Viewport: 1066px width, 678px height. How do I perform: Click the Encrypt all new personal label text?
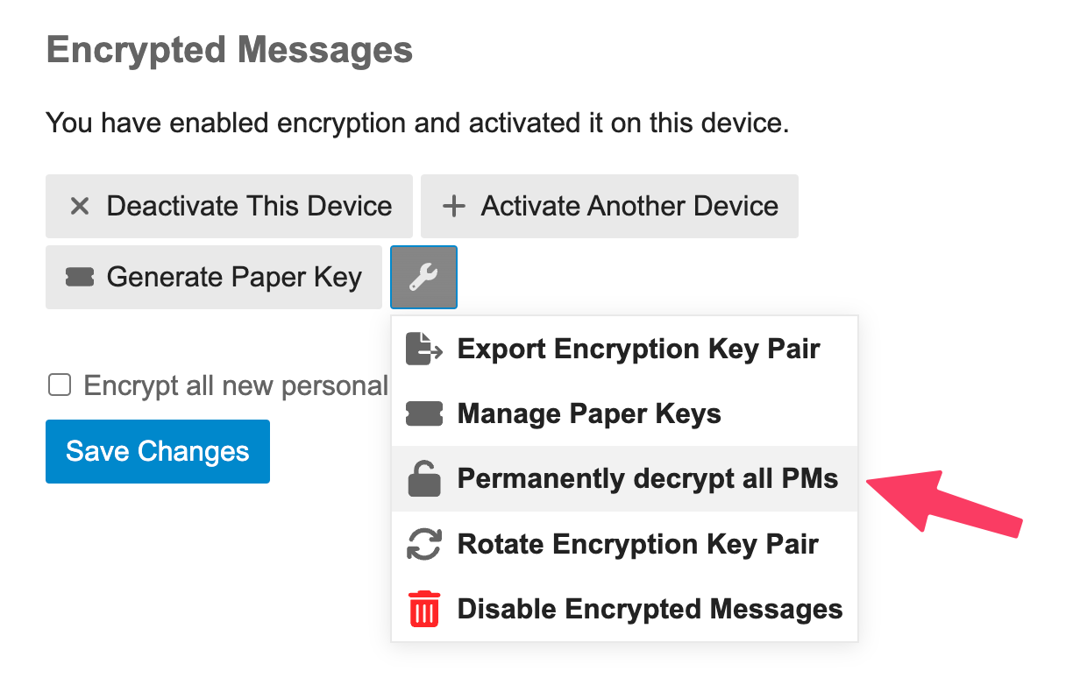click(x=236, y=385)
